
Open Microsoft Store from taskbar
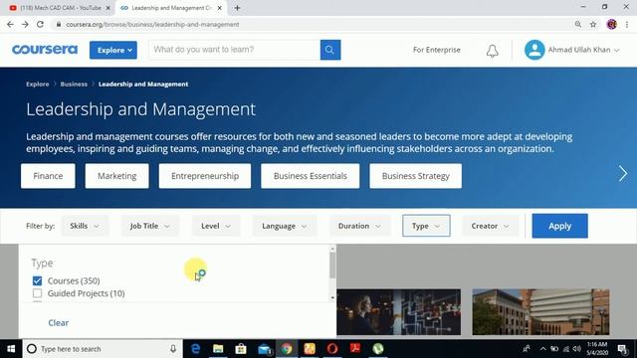tap(241, 349)
